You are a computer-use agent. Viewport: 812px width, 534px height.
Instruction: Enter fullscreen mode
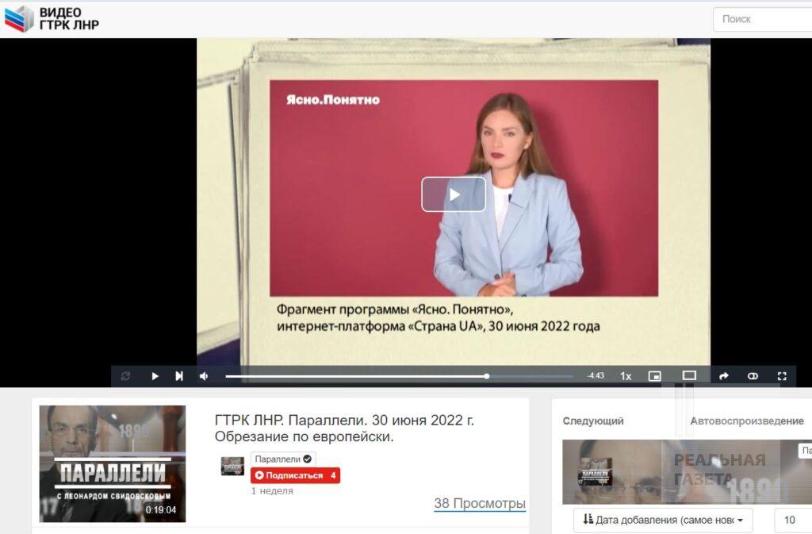point(782,376)
